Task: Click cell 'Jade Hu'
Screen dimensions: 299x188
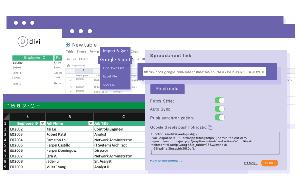Action: coord(69,161)
